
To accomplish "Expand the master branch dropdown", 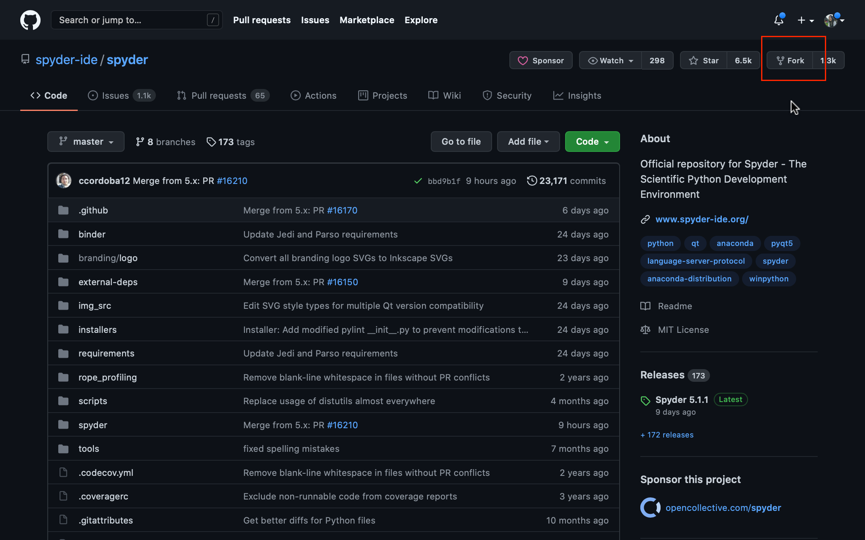I will [86, 141].
